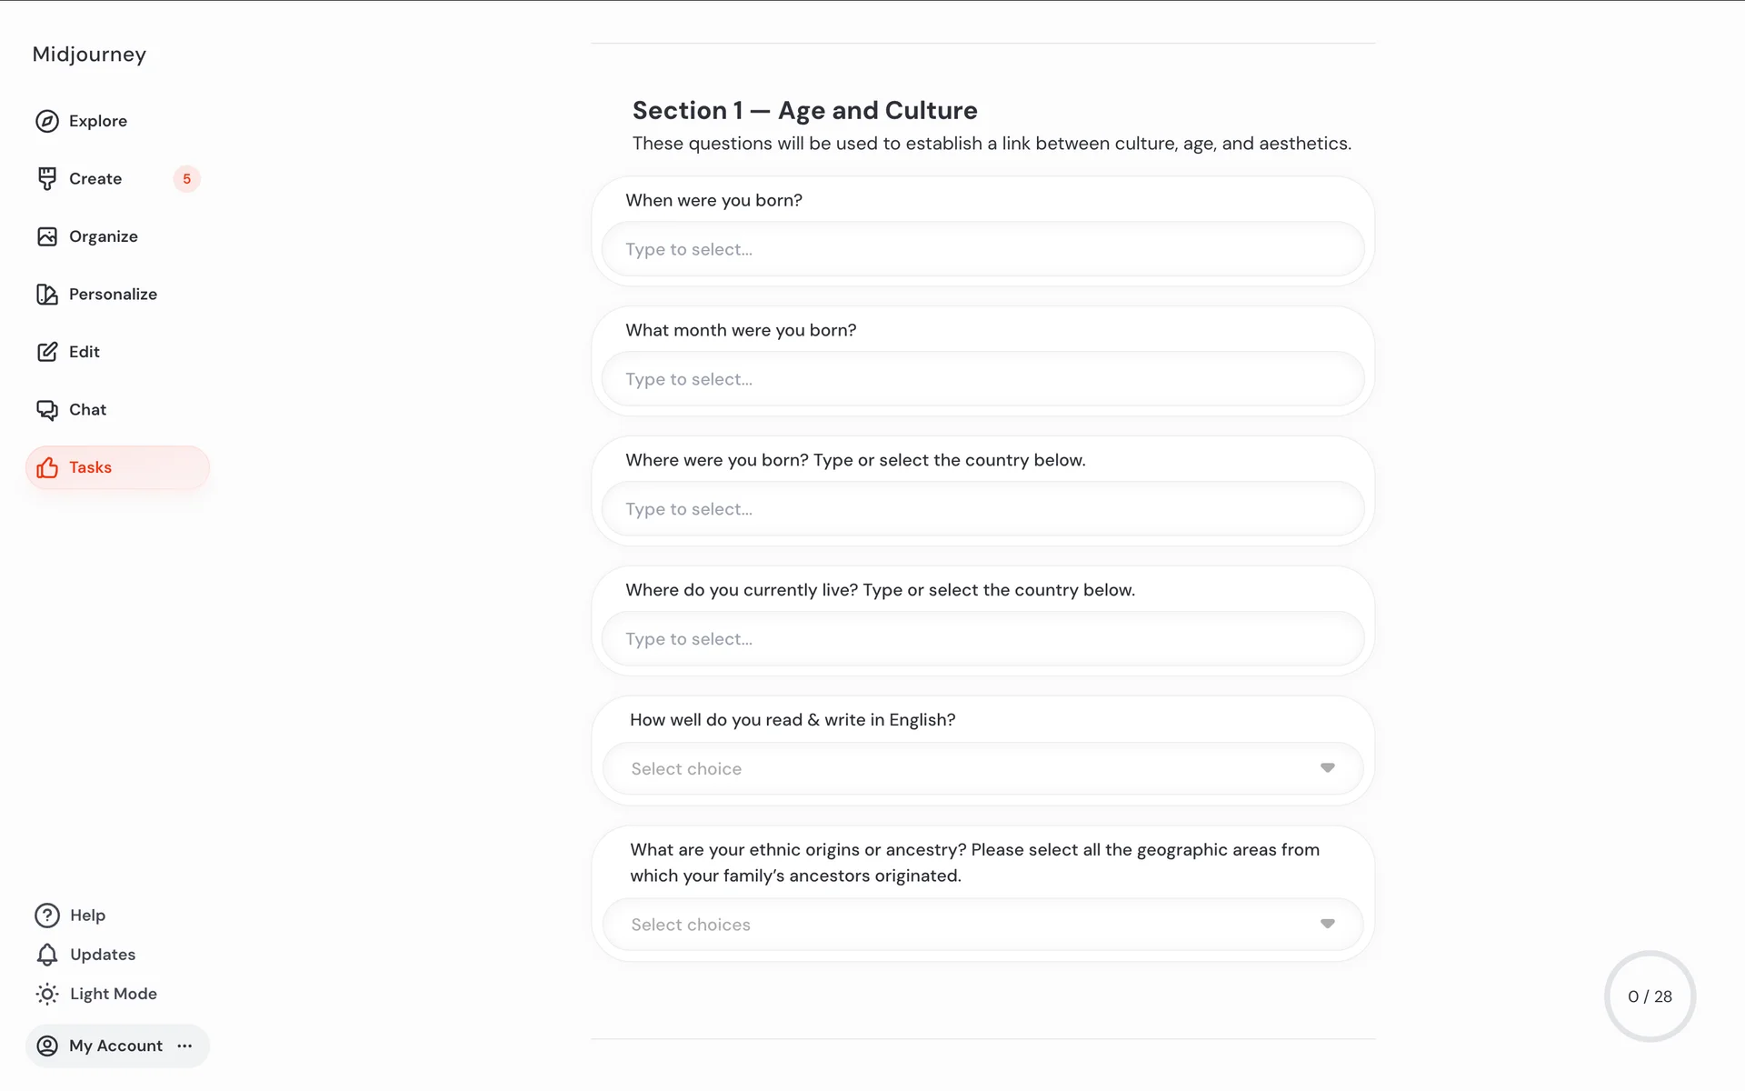Click the When were you born field
The width and height of the screenshot is (1745, 1091).
[x=982, y=249]
